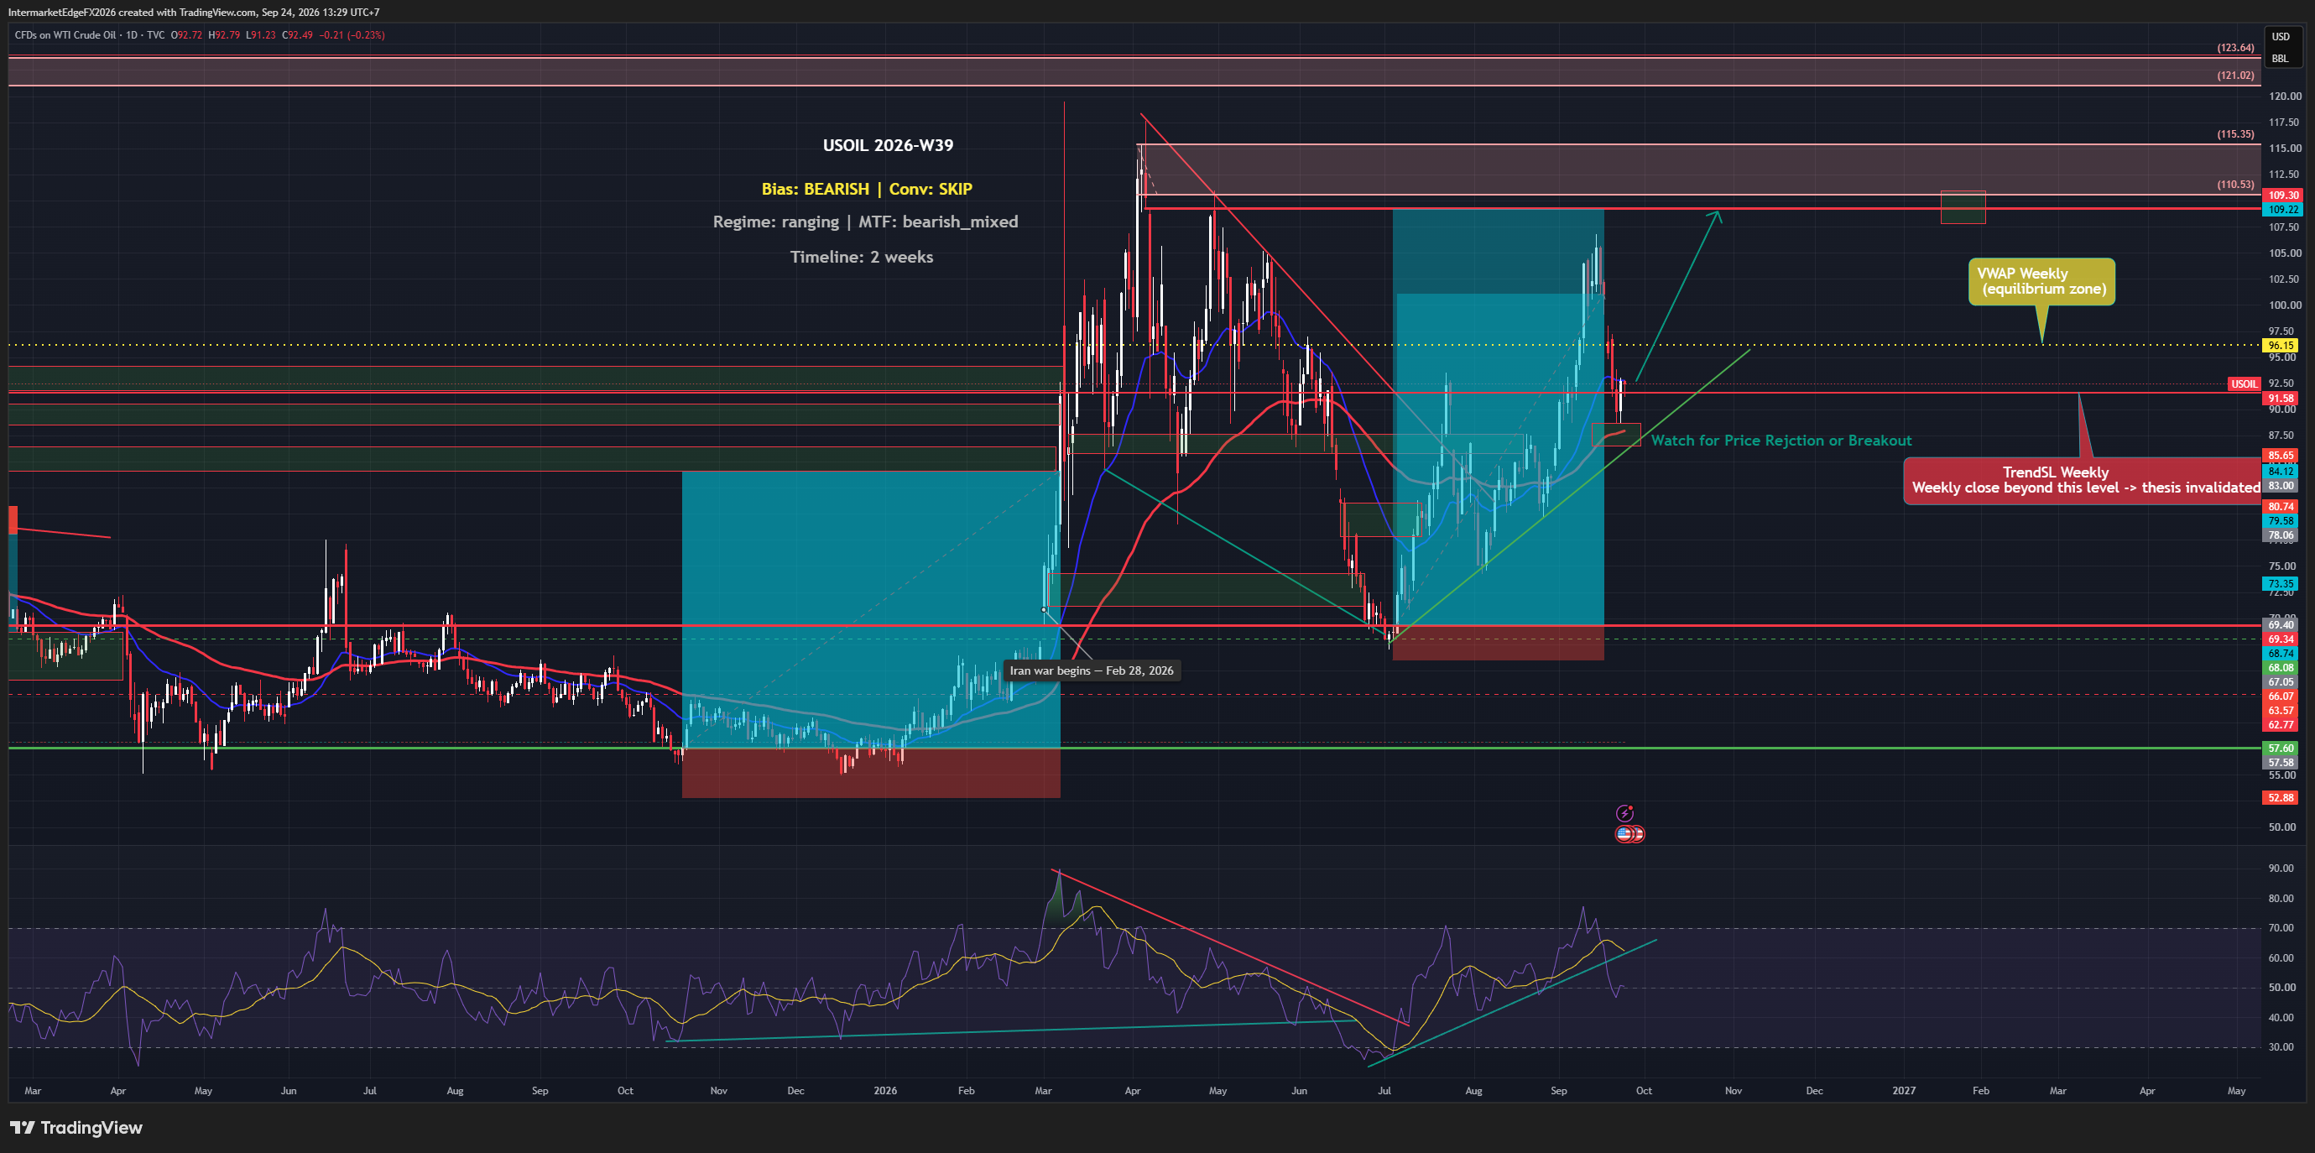This screenshot has width=2315, height=1153.
Task: Select the BBL unit label
Action: pyautogui.click(x=2280, y=59)
